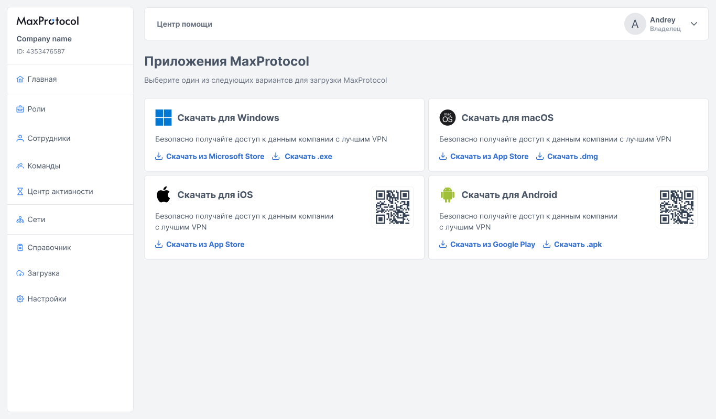The image size is (716, 419).
Task: Click the Apple logo in iOS card
Action: (164, 195)
